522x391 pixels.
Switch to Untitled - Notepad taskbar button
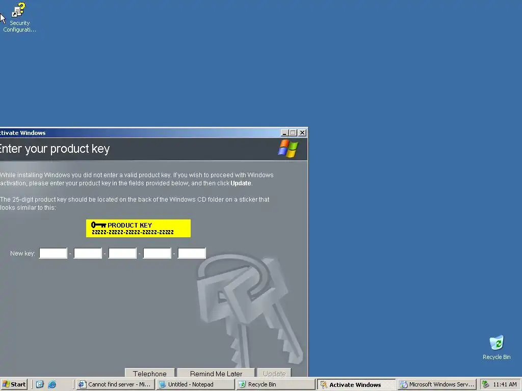coord(195,384)
